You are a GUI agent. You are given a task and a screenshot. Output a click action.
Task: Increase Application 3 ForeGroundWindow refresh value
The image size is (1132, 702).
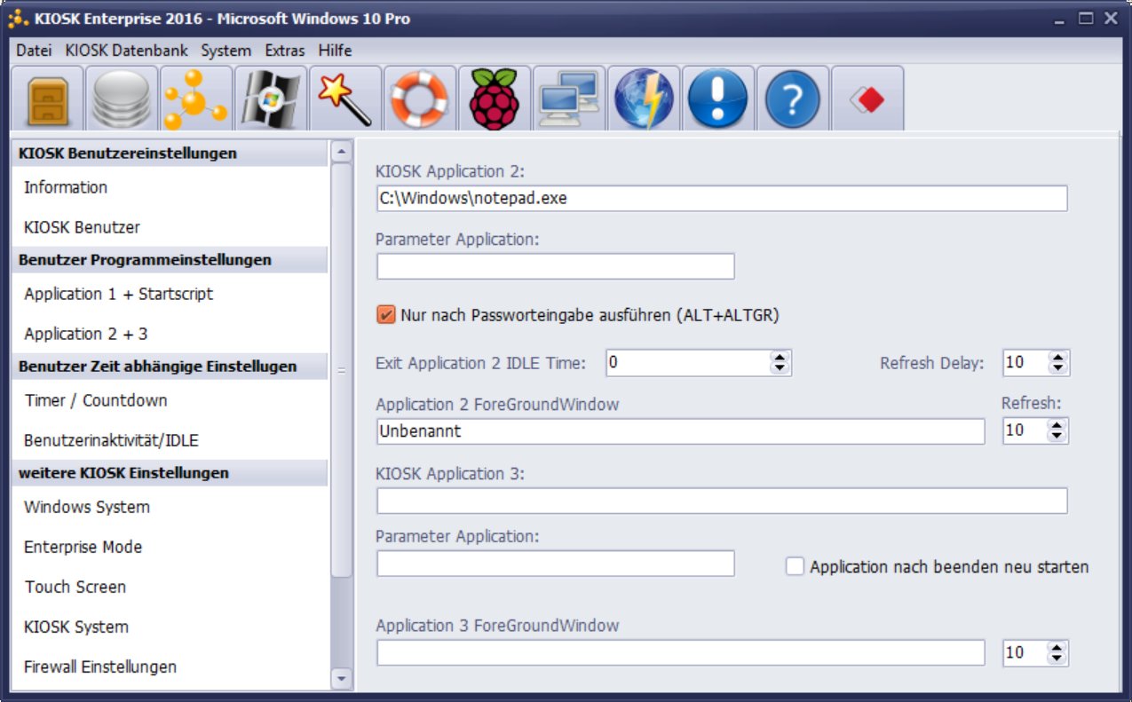tap(1057, 648)
